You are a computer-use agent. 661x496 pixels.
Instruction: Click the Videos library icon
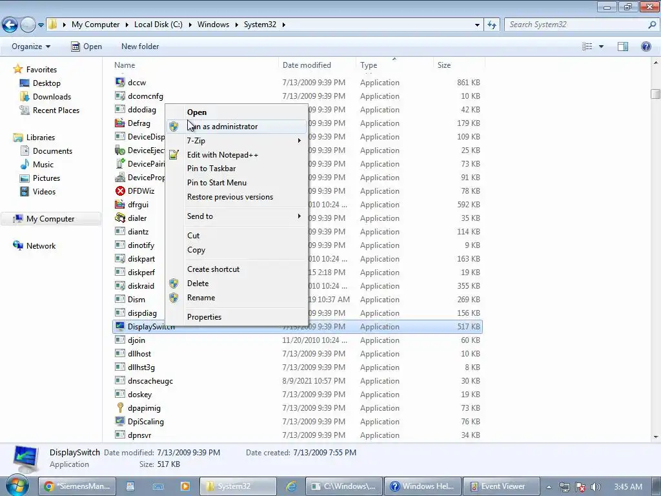[x=25, y=191]
